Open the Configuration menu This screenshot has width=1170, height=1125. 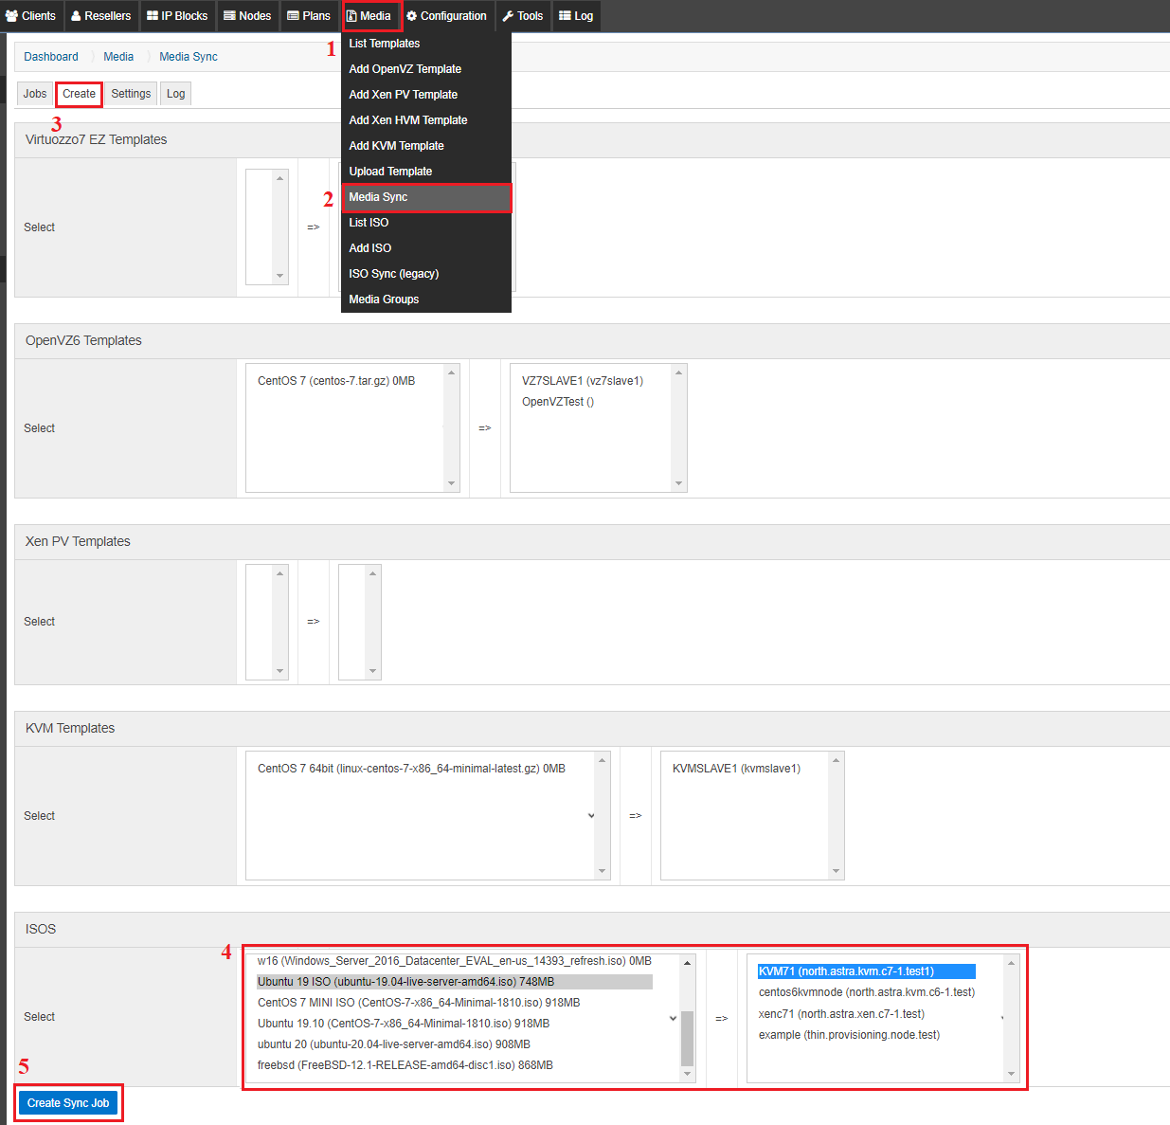click(x=447, y=16)
